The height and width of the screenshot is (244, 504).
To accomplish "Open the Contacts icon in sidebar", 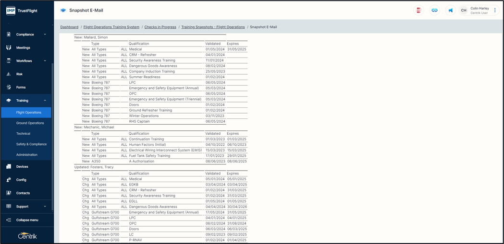I will coord(9,193).
